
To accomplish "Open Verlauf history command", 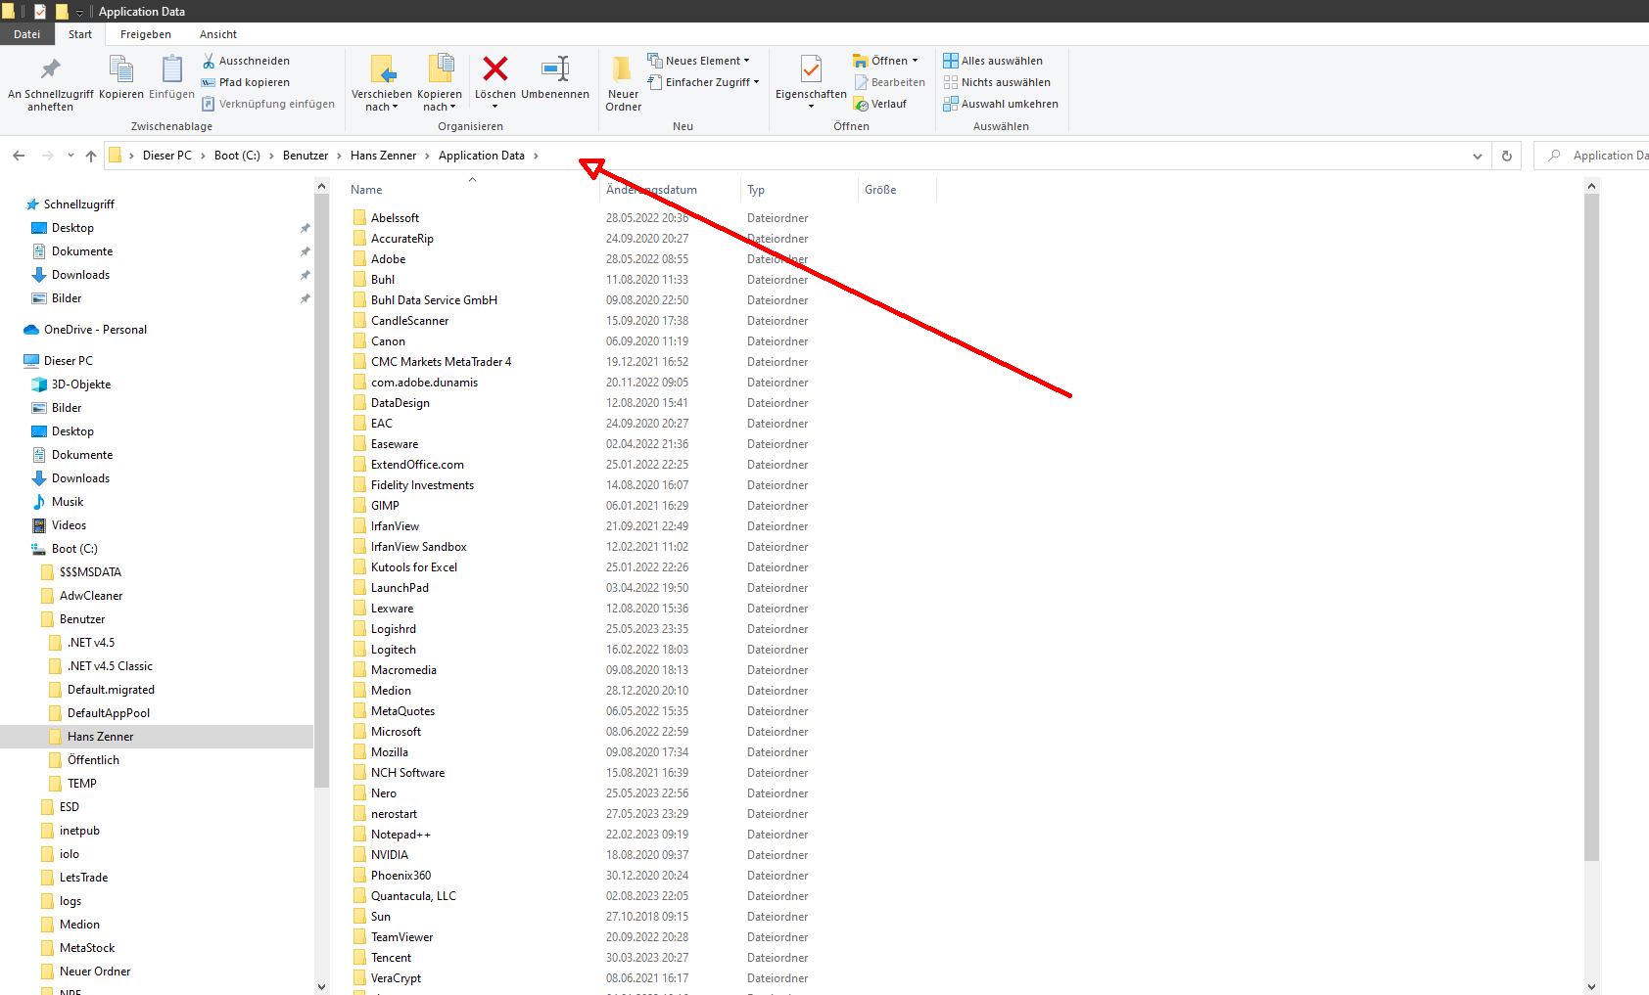I will [x=880, y=104].
